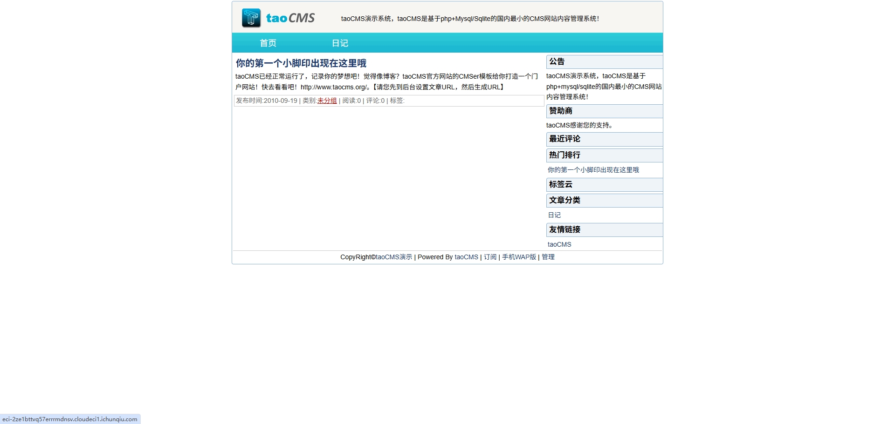Click the 最近评论 sidebar section header

tap(565, 139)
